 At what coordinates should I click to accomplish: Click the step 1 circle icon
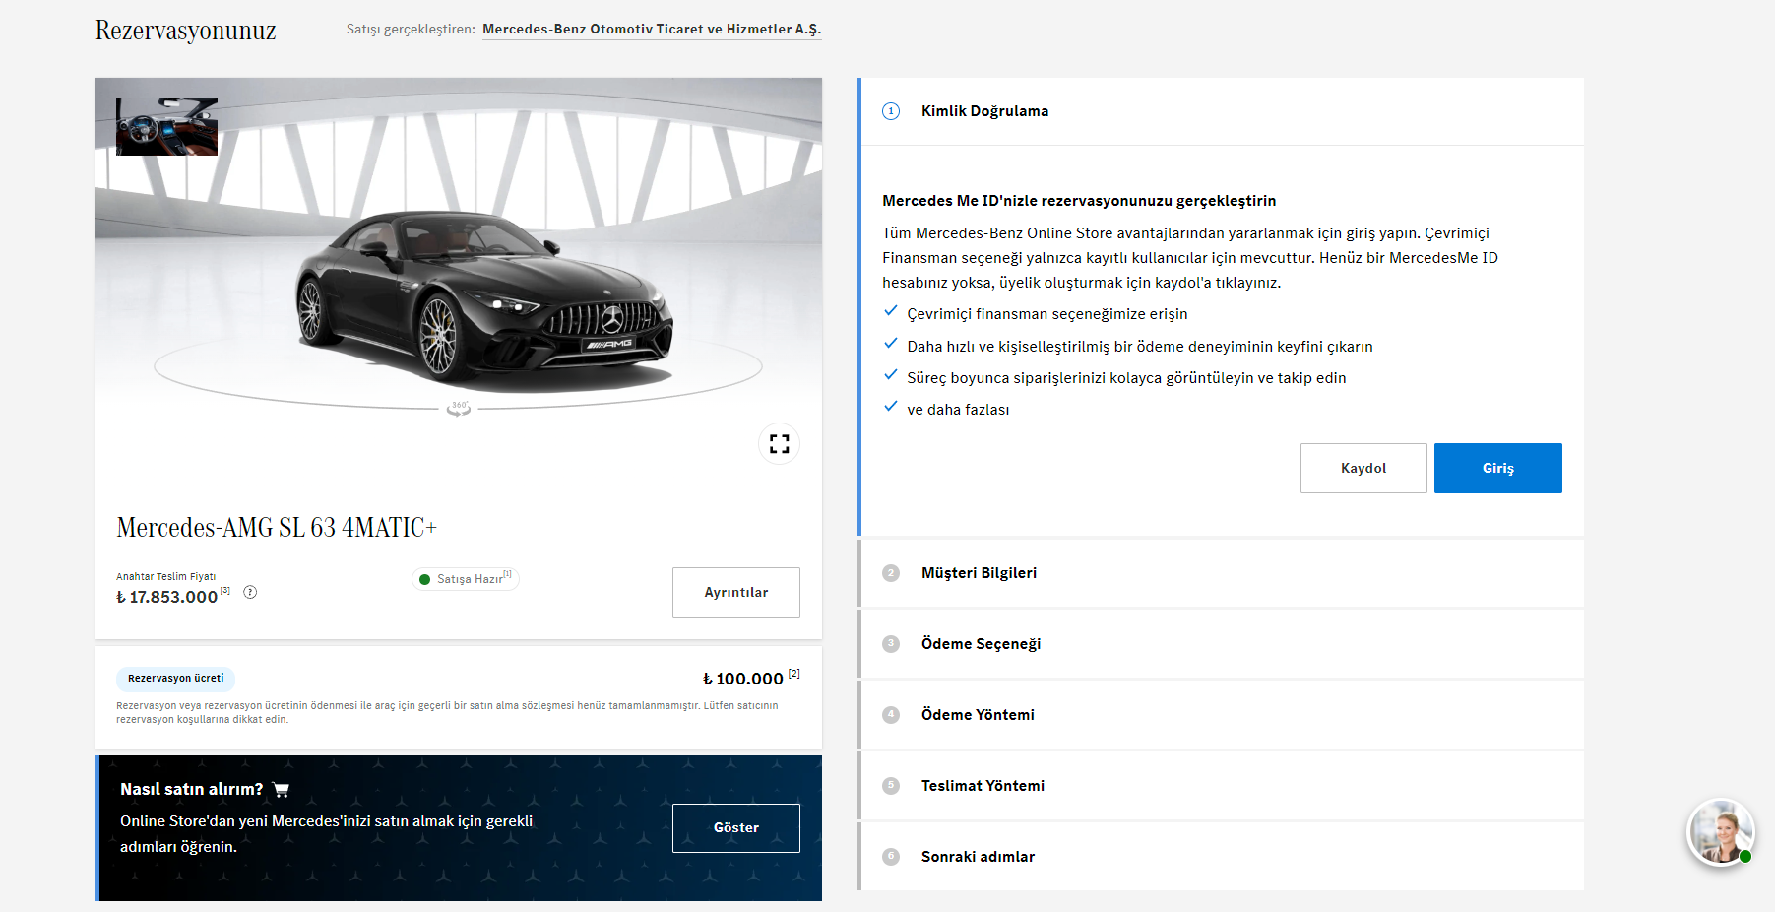(891, 111)
